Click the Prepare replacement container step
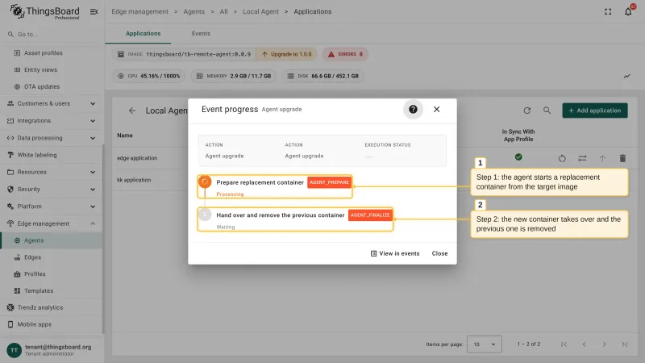 click(x=275, y=186)
